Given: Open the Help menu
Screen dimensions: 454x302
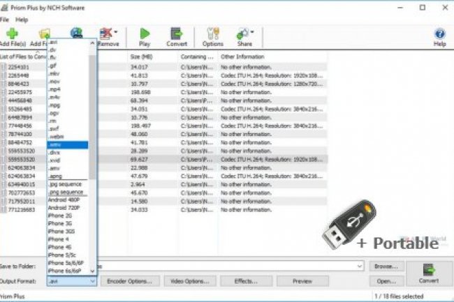Looking at the screenshot, I should point(22,20).
